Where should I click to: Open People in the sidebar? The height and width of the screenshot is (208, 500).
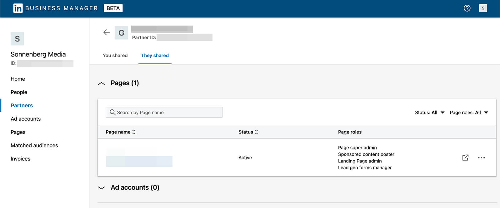pos(19,92)
